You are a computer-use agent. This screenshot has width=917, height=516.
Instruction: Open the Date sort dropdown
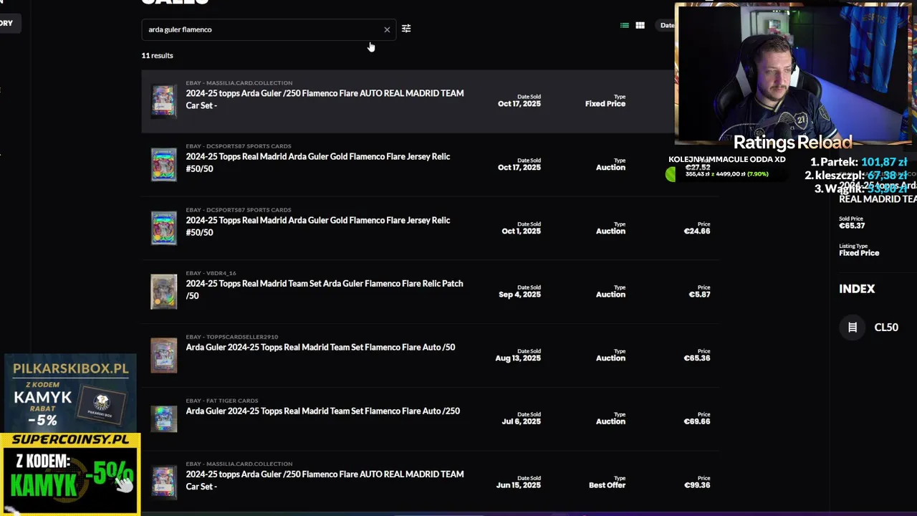[x=667, y=25]
